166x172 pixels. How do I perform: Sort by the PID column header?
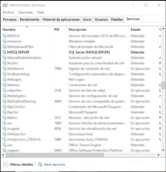[59, 29]
